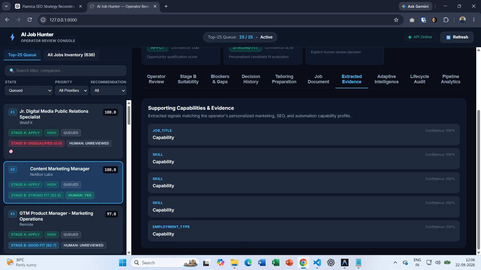Open the Decision History tab
Viewport: 481px width, 270px height.
(251, 79)
